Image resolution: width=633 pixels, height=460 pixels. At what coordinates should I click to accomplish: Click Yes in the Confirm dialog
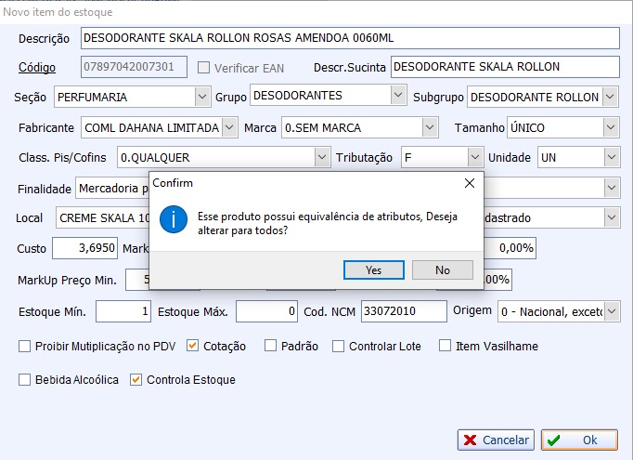point(373,270)
